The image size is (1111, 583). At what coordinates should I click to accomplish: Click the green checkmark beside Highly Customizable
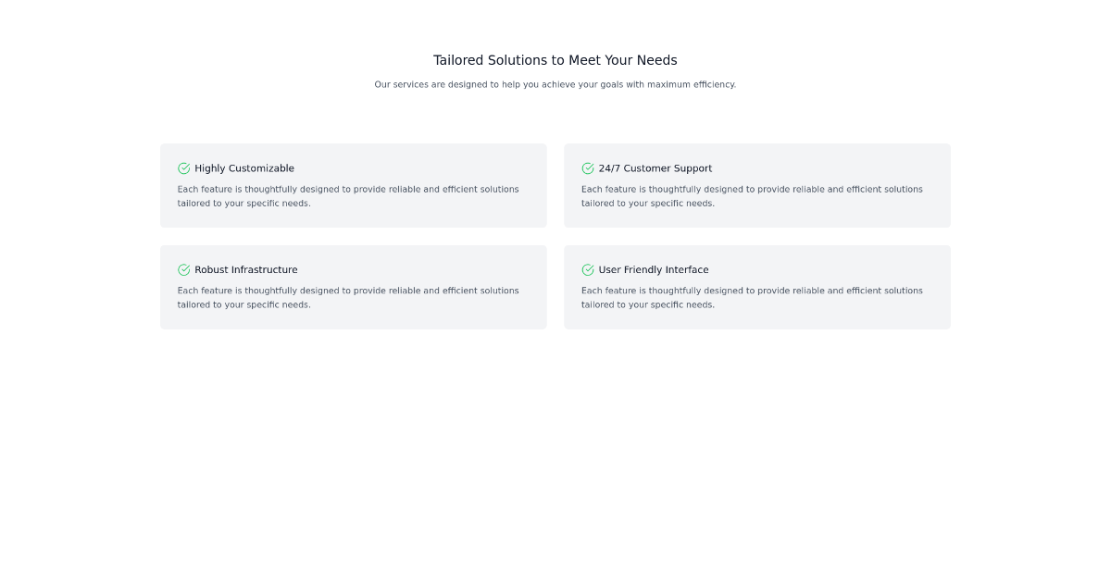(183, 168)
